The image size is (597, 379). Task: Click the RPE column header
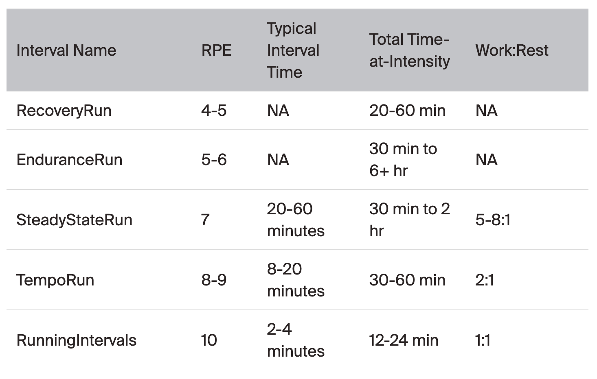[216, 50]
